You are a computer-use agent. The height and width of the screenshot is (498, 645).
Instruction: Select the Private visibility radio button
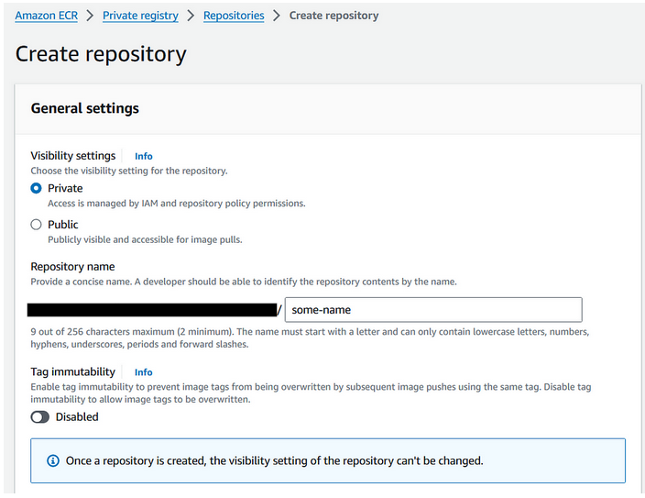[x=37, y=188]
